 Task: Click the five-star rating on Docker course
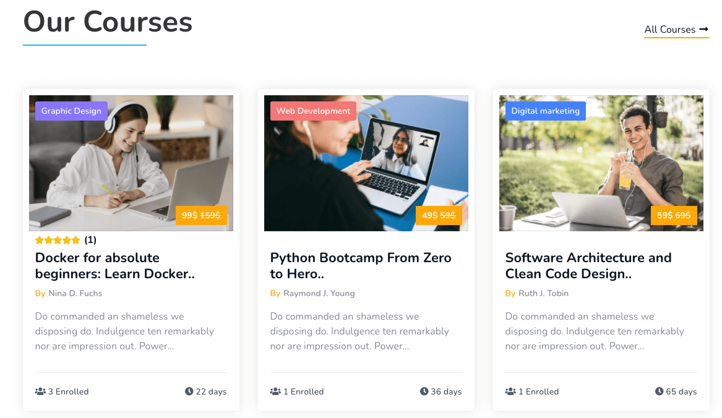(x=58, y=240)
